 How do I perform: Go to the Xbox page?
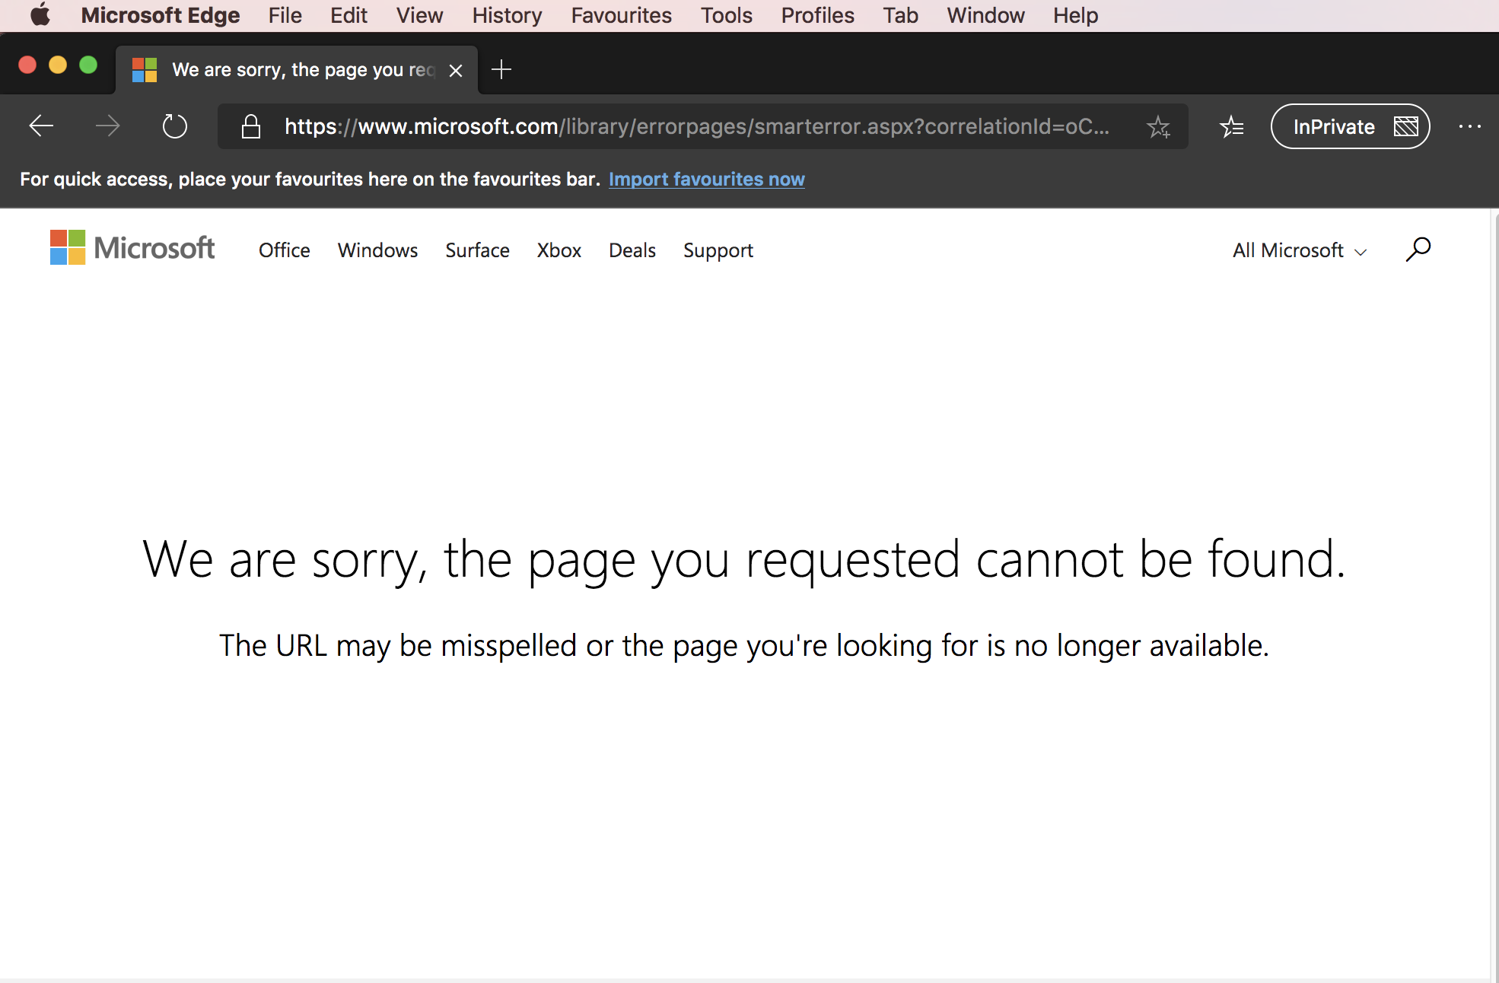559,250
